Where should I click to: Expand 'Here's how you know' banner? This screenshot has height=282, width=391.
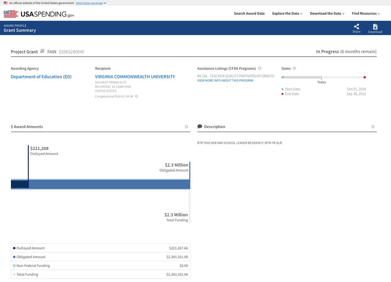click(91, 3)
